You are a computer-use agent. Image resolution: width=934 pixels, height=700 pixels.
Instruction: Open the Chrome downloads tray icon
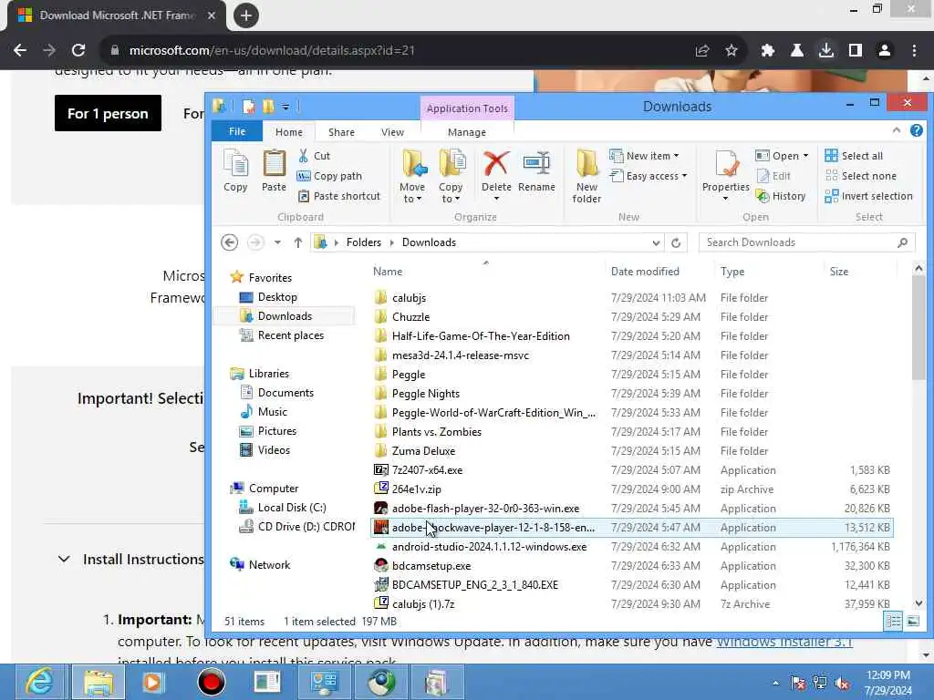[825, 51]
